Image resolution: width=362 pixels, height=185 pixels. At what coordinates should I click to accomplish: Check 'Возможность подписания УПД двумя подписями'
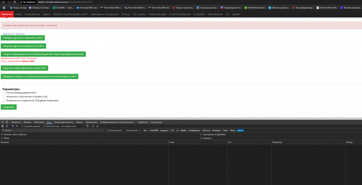pos(4,100)
